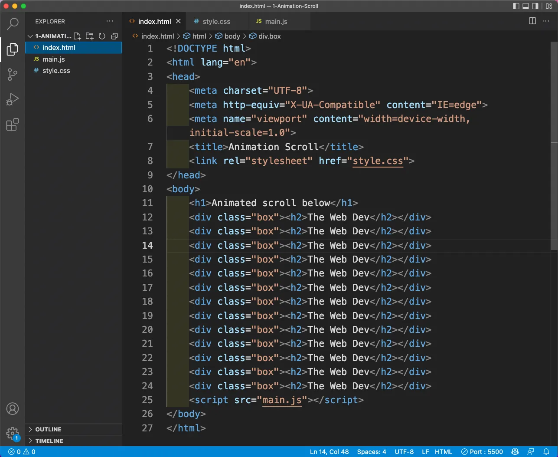Viewport: 558px width, 457px height.
Task: Create a new folder in Explorer
Action: (x=90, y=36)
